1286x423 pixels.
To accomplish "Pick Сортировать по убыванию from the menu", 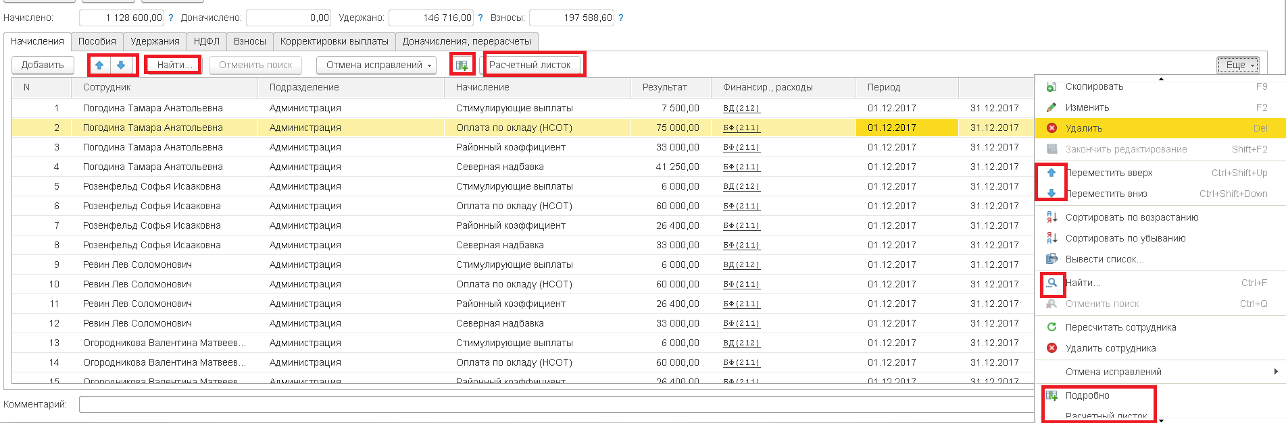I will [1160, 238].
